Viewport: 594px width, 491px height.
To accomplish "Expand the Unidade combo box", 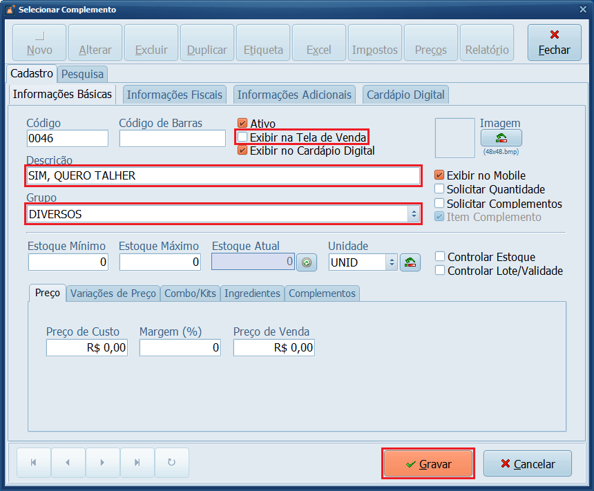I will (x=392, y=262).
